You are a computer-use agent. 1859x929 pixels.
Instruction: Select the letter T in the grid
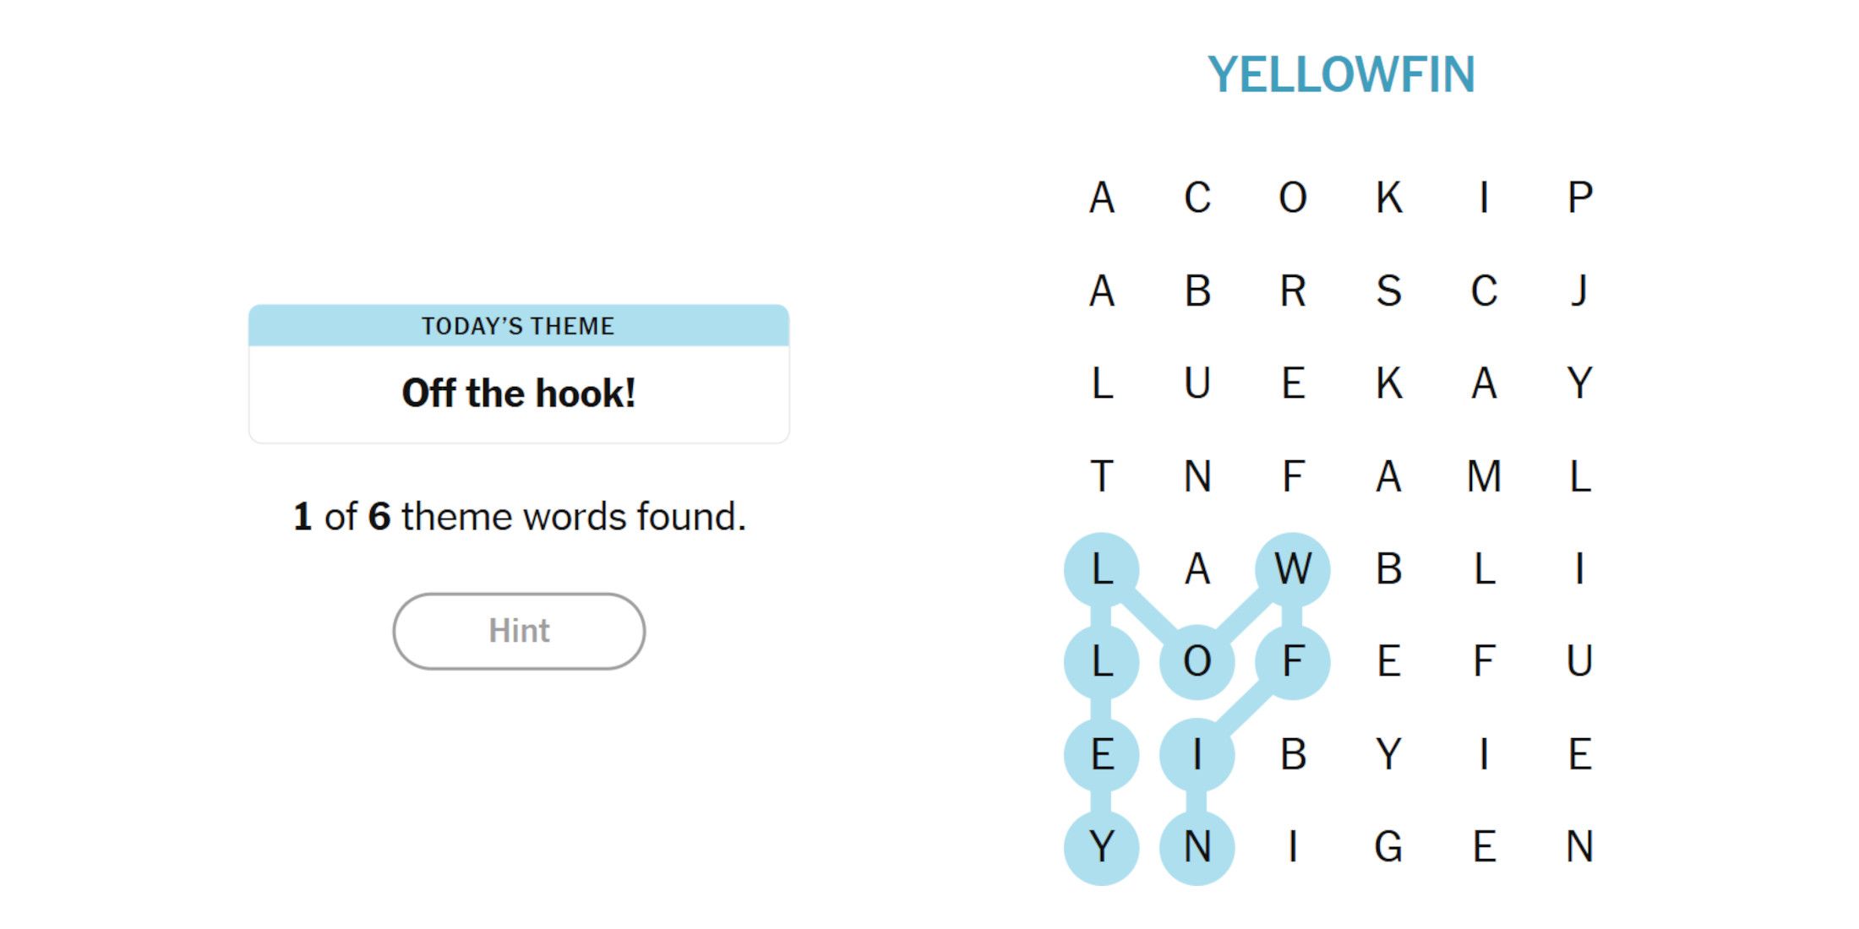click(x=1102, y=476)
